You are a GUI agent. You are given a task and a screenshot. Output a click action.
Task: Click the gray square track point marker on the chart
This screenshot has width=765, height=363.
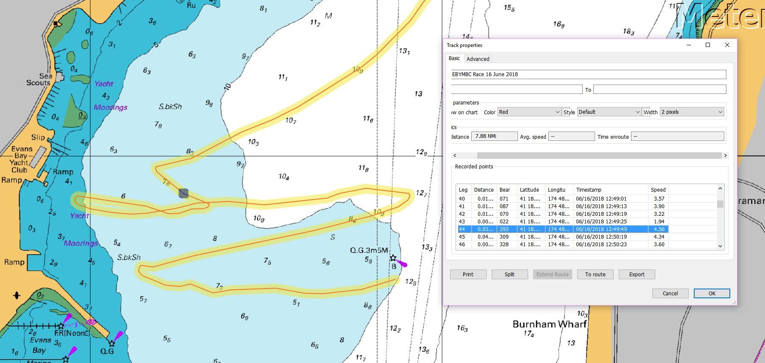[184, 193]
